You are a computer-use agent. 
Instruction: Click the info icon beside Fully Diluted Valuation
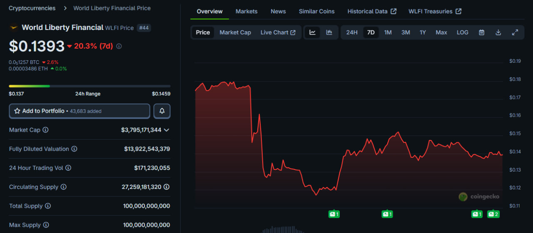pyautogui.click(x=74, y=149)
